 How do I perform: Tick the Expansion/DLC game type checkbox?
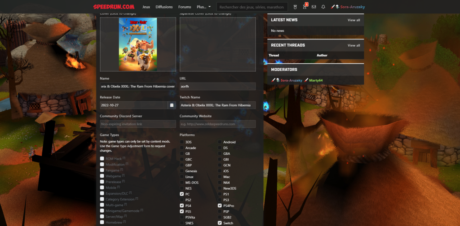pyautogui.click(x=102, y=193)
